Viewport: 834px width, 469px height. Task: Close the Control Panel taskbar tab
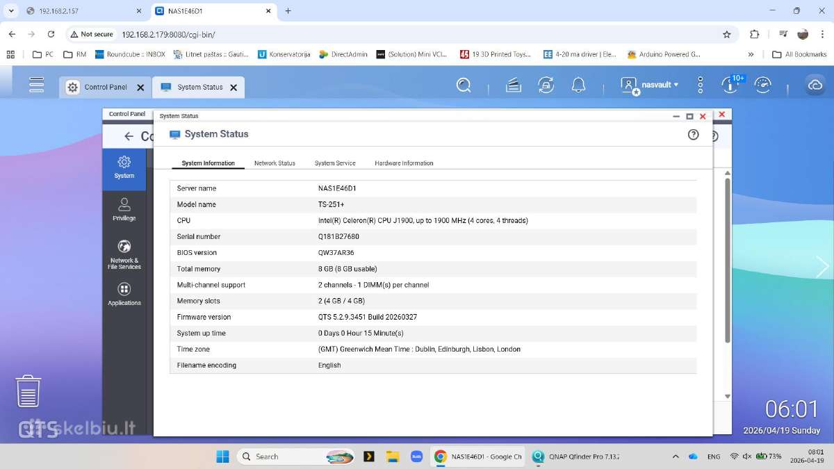pyautogui.click(x=140, y=88)
